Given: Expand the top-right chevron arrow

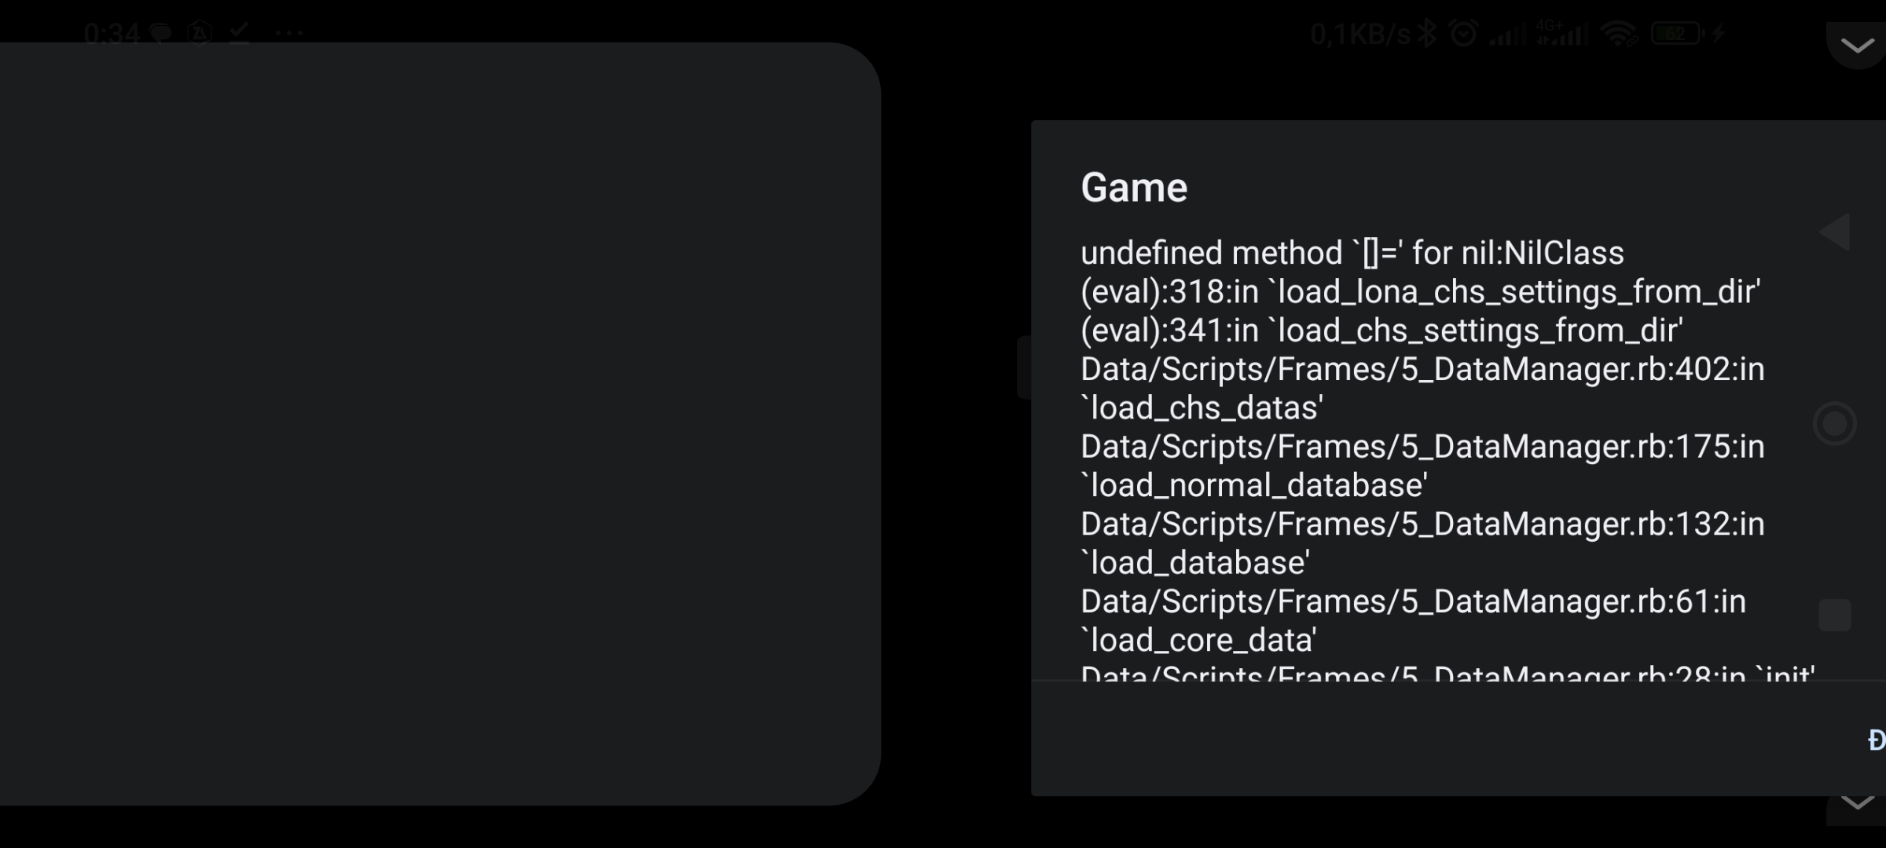Looking at the screenshot, I should [x=1858, y=46].
